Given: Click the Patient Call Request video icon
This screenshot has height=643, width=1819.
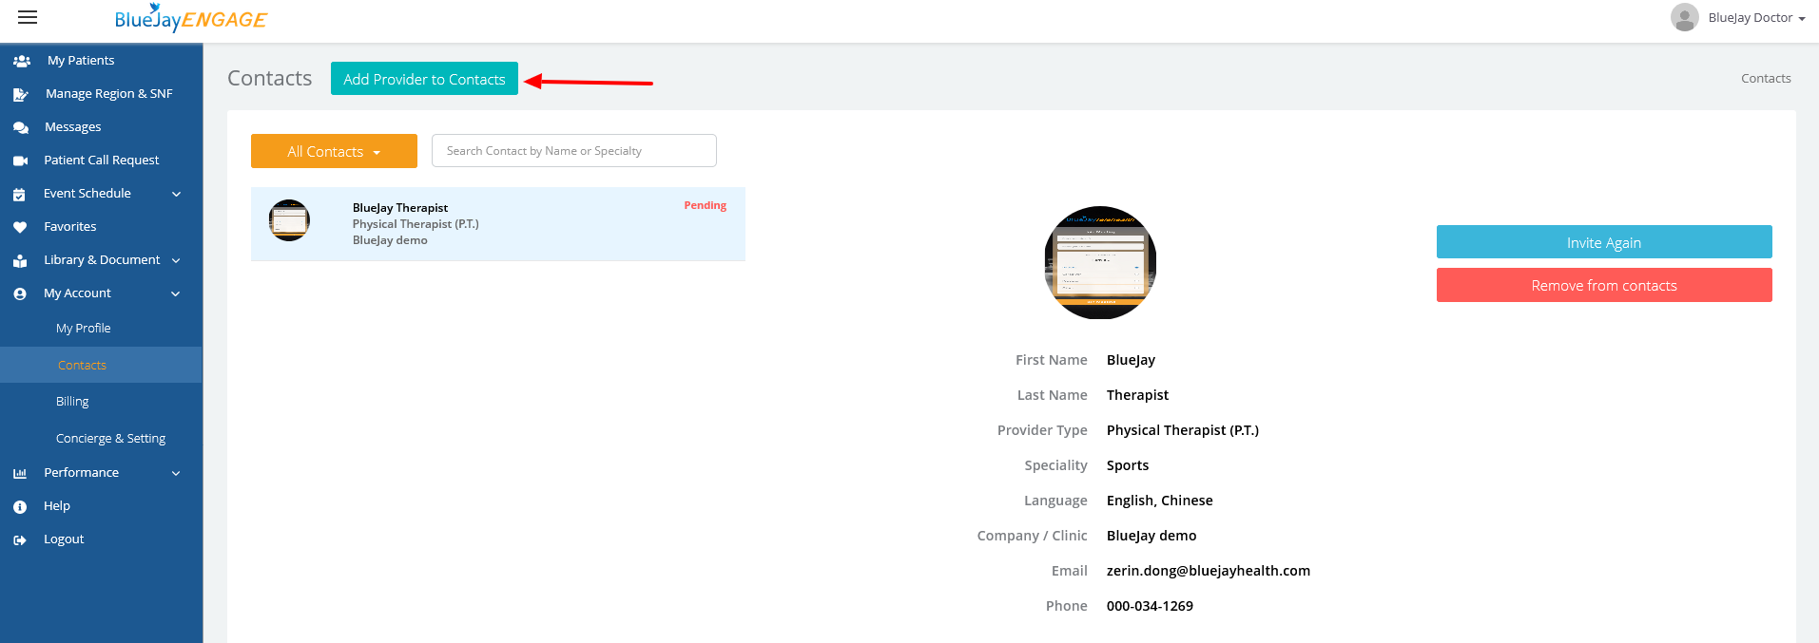Looking at the screenshot, I should pyautogui.click(x=20, y=161).
